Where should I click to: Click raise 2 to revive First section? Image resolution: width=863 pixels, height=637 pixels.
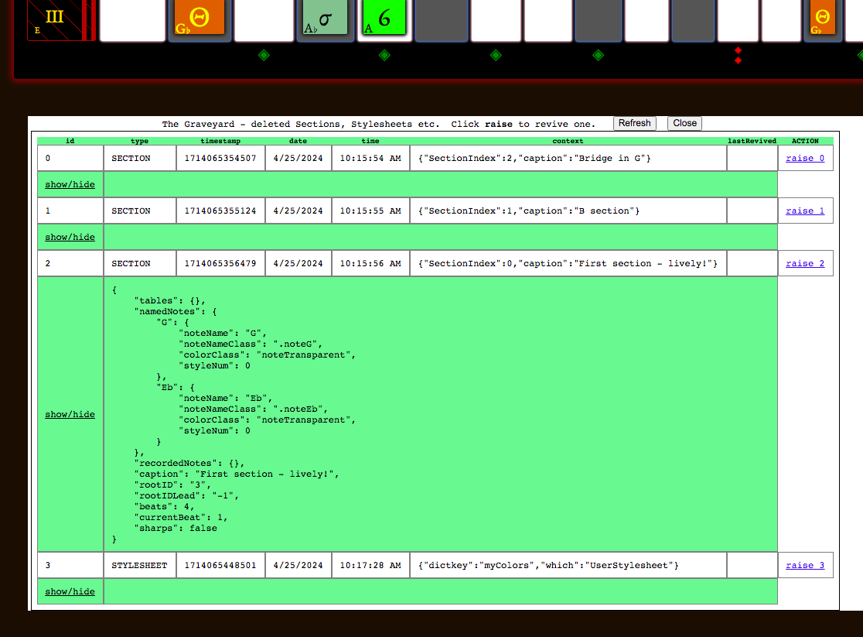(x=805, y=263)
